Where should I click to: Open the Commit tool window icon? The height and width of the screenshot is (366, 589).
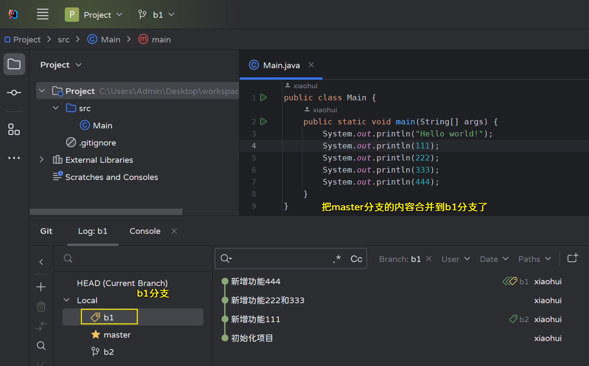[14, 93]
